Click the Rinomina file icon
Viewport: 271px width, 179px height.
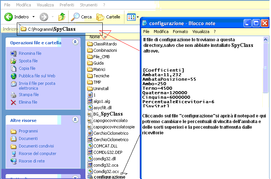13,54
